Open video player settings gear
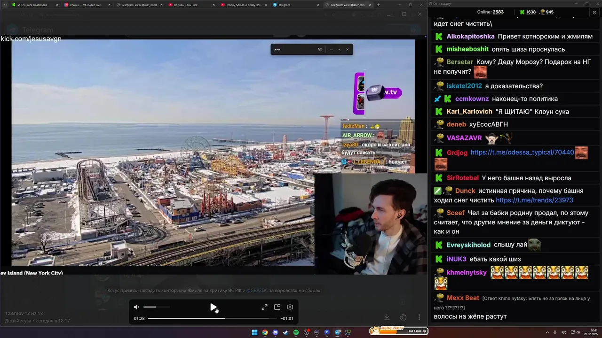This screenshot has height=338, width=602. click(x=290, y=307)
